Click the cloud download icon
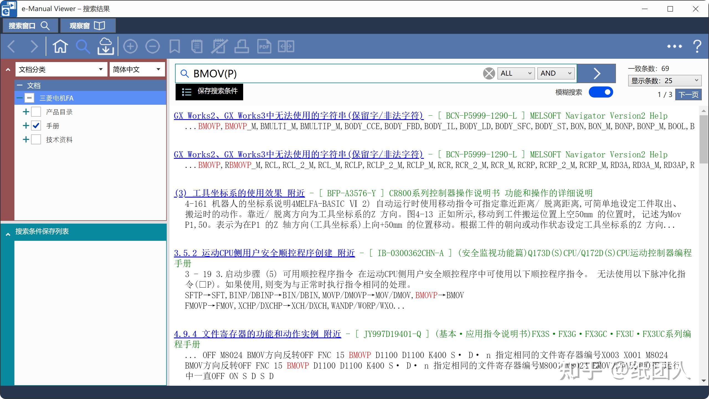This screenshot has height=399, width=709. 106,46
